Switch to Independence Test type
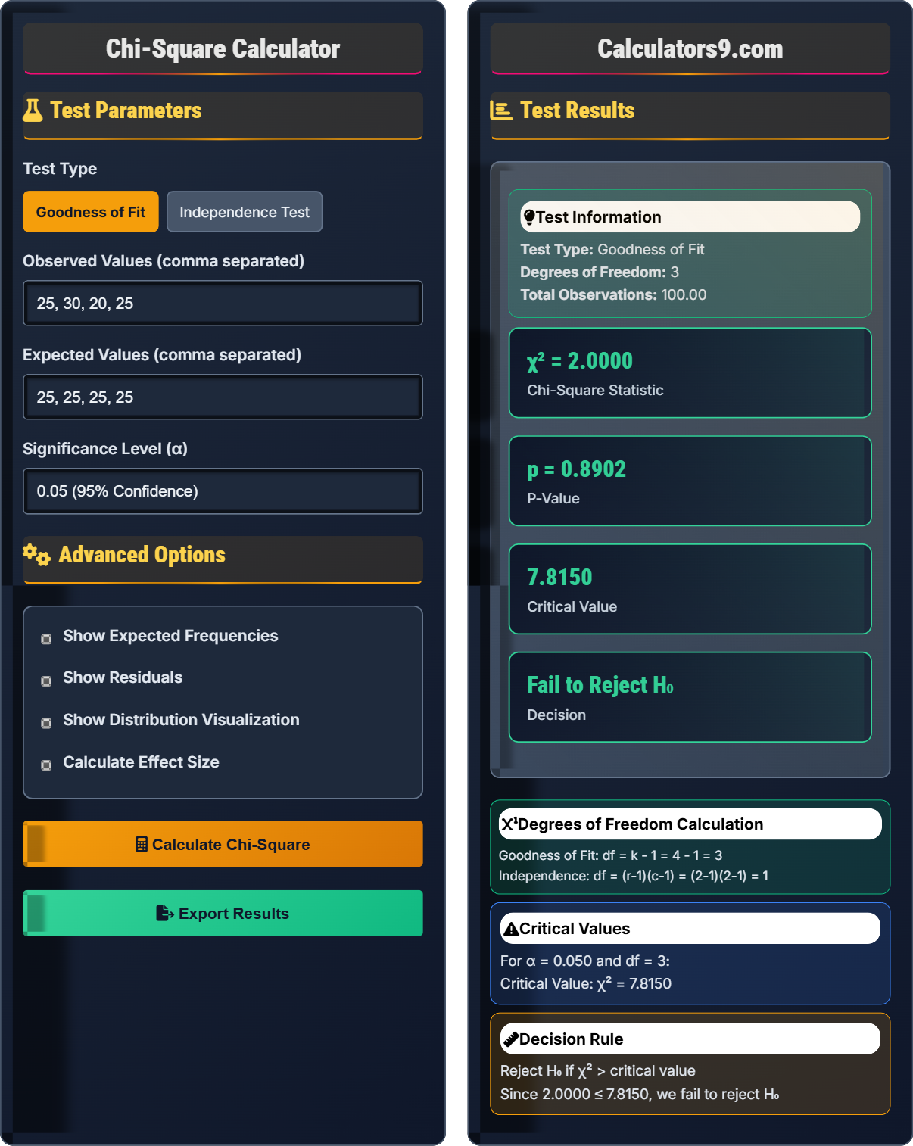This screenshot has height=1146, width=913. 245,212
